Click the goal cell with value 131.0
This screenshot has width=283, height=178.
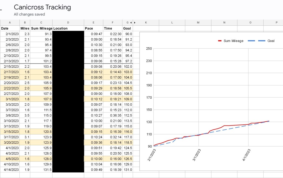127,170
